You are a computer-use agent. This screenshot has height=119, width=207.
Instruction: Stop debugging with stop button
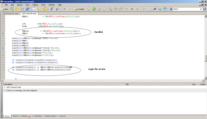point(104,9)
